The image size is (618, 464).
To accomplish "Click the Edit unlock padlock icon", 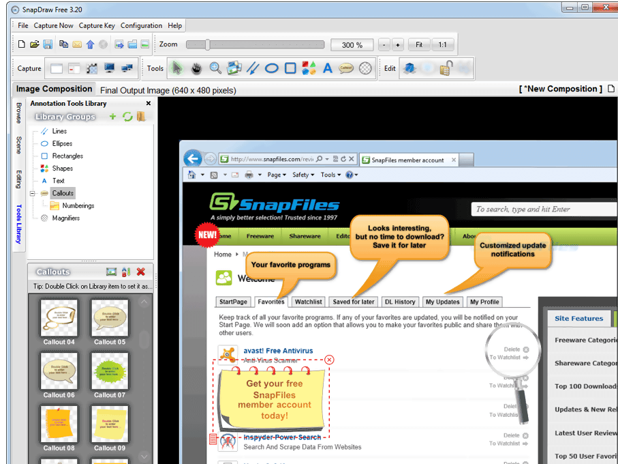I will (x=446, y=68).
